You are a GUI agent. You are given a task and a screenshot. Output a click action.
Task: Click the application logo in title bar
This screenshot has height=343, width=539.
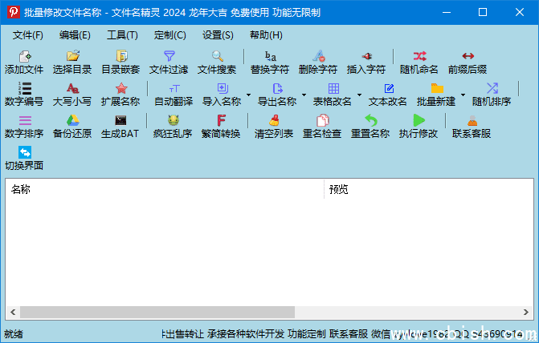(14, 12)
